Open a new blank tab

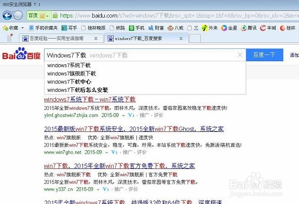[x=195, y=39]
